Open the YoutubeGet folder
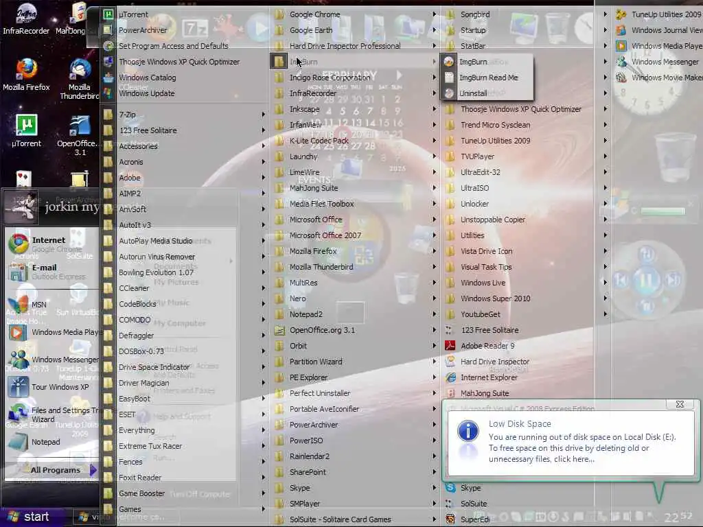 click(527, 314)
